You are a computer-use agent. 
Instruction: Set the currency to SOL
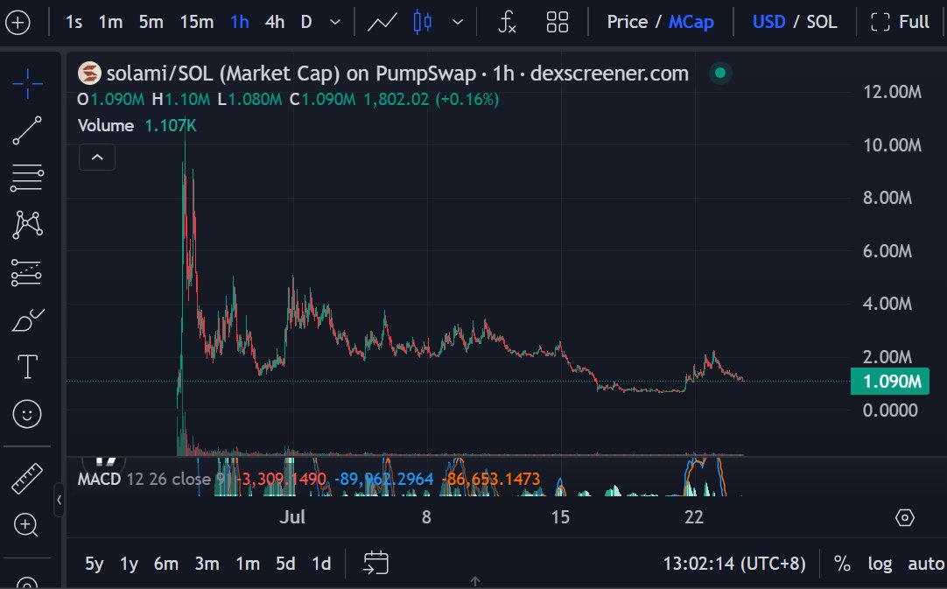pyautogui.click(x=821, y=23)
